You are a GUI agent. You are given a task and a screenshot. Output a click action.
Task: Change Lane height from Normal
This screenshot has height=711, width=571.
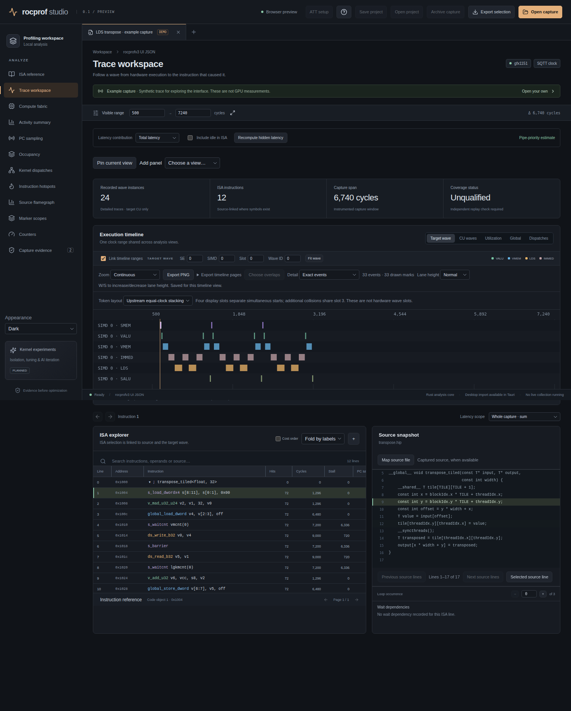(455, 275)
